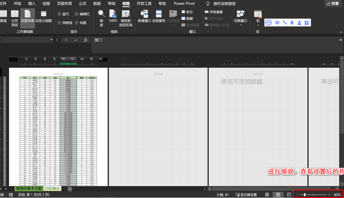This screenshot has height=198, width=344.
Task: Select Zoom to Selection (缩放到选定区域)
Action: (126, 18)
